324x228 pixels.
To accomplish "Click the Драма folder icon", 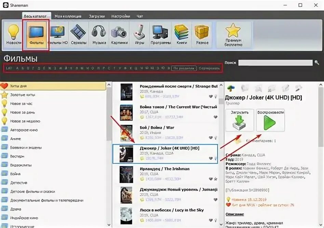I will point(4,209).
